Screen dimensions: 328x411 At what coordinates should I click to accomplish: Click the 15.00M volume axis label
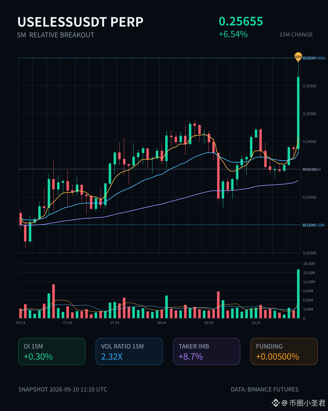pos(309,273)
